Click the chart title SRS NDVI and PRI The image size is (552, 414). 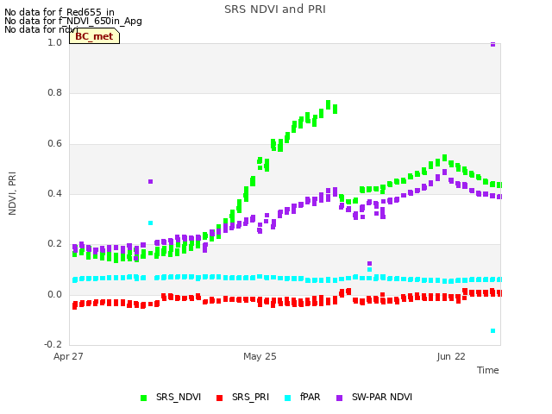point(275,9)
